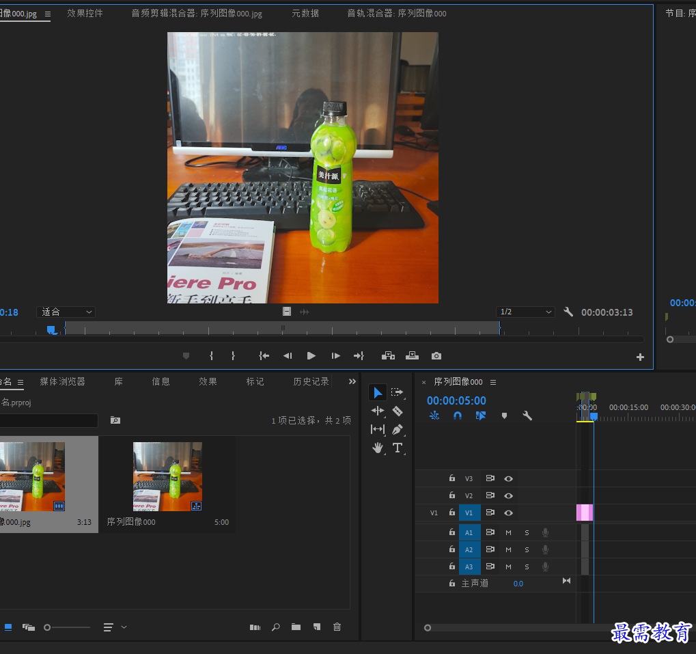Toggle lock on the V2 track

[452, 495]
